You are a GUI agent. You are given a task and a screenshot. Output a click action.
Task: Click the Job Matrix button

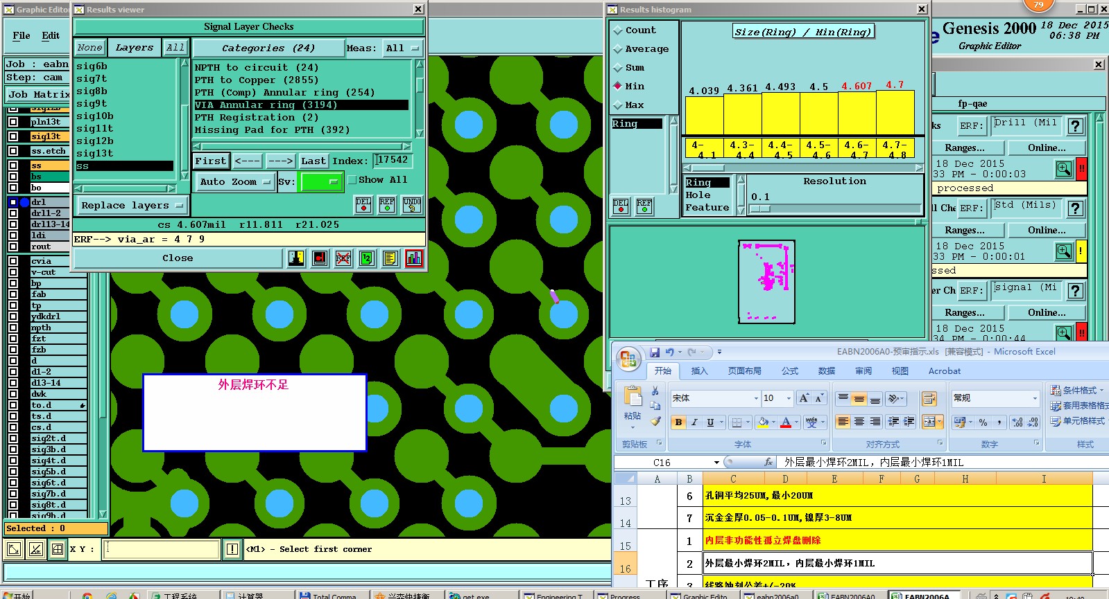(x=38, y=95)
